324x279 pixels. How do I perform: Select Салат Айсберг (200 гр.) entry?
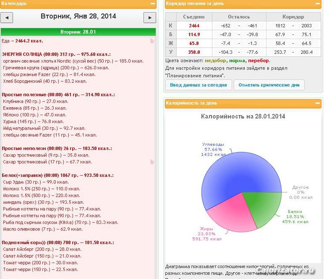(x=42, y=249)
